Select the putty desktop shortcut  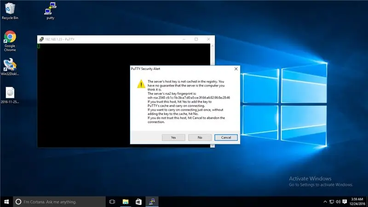pyautogui.click(x=50, y=11)
